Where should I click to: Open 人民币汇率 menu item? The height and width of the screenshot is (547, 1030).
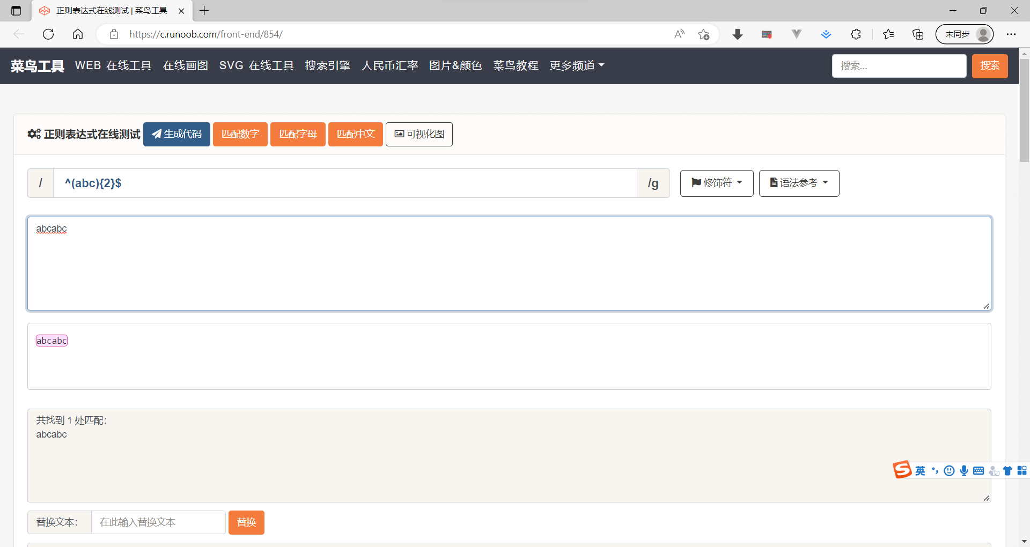(390, 65)
